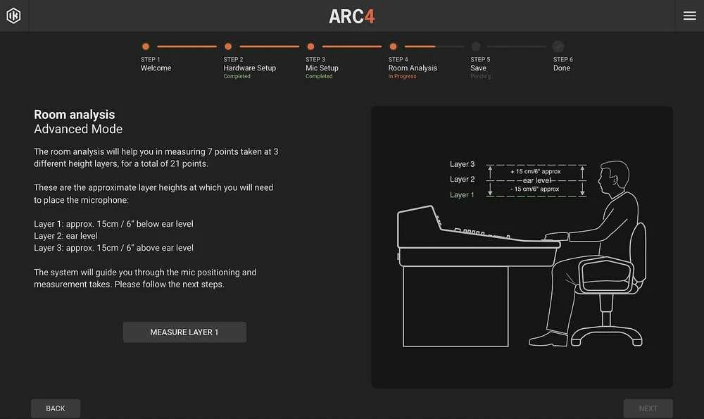The height and width of the screenshot is (419, 704).
Task: Click the Welcome step label
Action: tap(156, 68)
